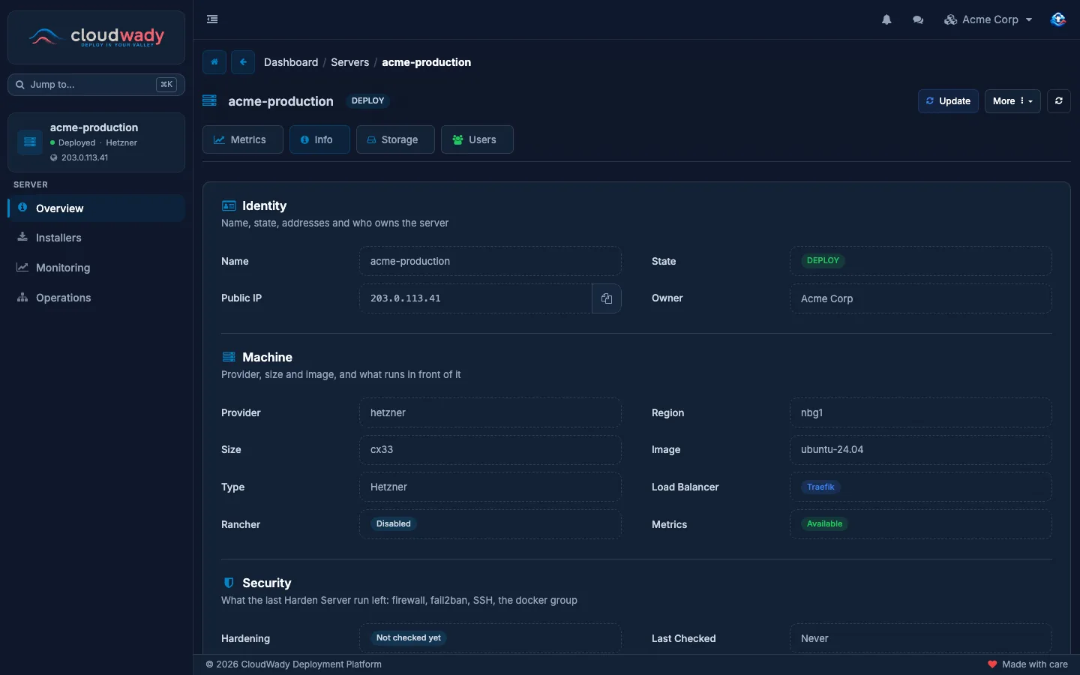The height and width of the screenshot is (675, 1080).
Task: Go home via breadcrumb home icon
Action: point(214,62)
